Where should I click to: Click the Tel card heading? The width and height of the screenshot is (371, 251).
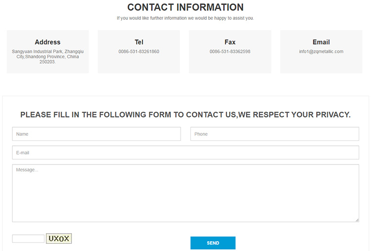139,42
